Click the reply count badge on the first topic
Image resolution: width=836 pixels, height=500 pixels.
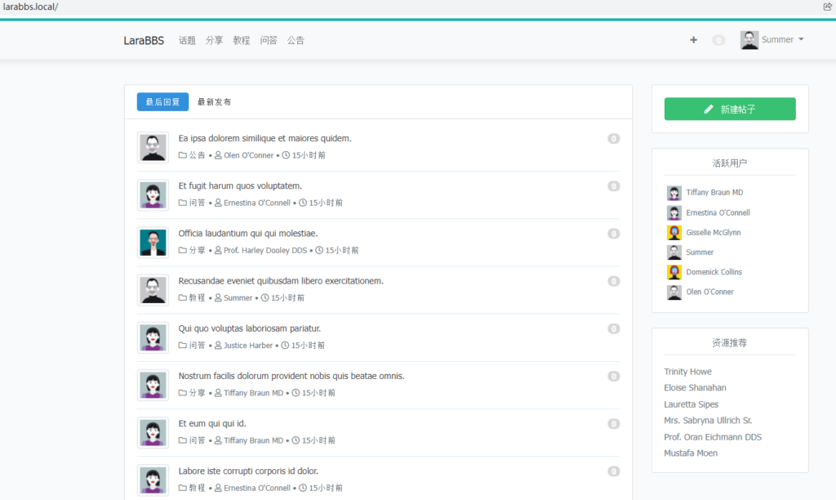[x=613, y=138]
